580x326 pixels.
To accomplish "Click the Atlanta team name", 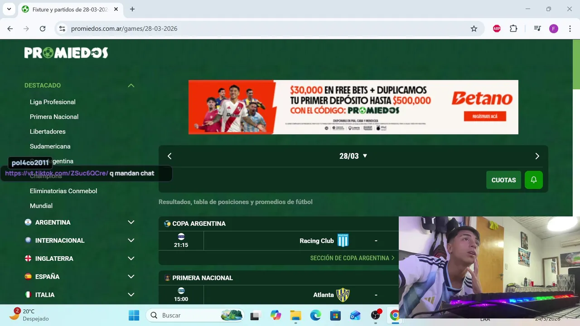I will (324, 295).
